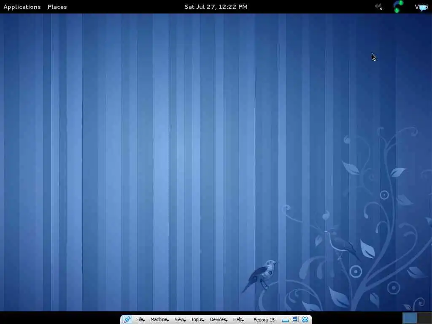The height and width of the screenshot is (324, 432).
Task: Exit fullscreen with the restore window icon
Action: 295,319
